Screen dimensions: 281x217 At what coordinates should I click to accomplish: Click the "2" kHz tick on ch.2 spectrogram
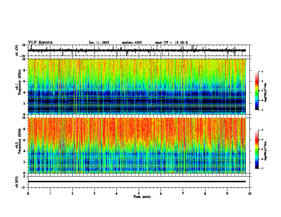pyautogui.click(x=24, y=162)
